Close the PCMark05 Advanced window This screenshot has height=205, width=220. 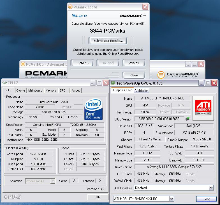coord(201,64)
